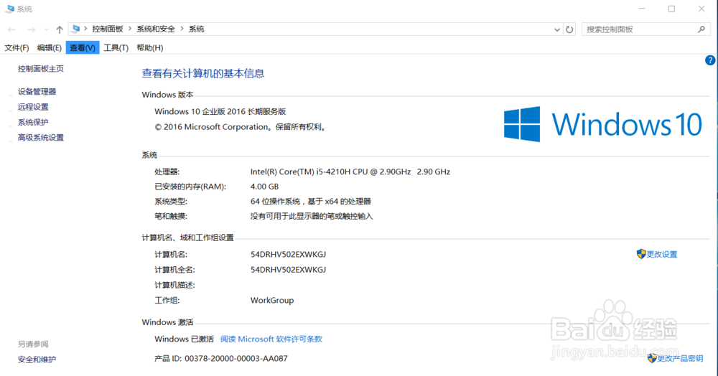This screenshot has width=718, height=376.
Task: Click the system icon in title bar
Action: pyautogui.click(x=10, y=9)
